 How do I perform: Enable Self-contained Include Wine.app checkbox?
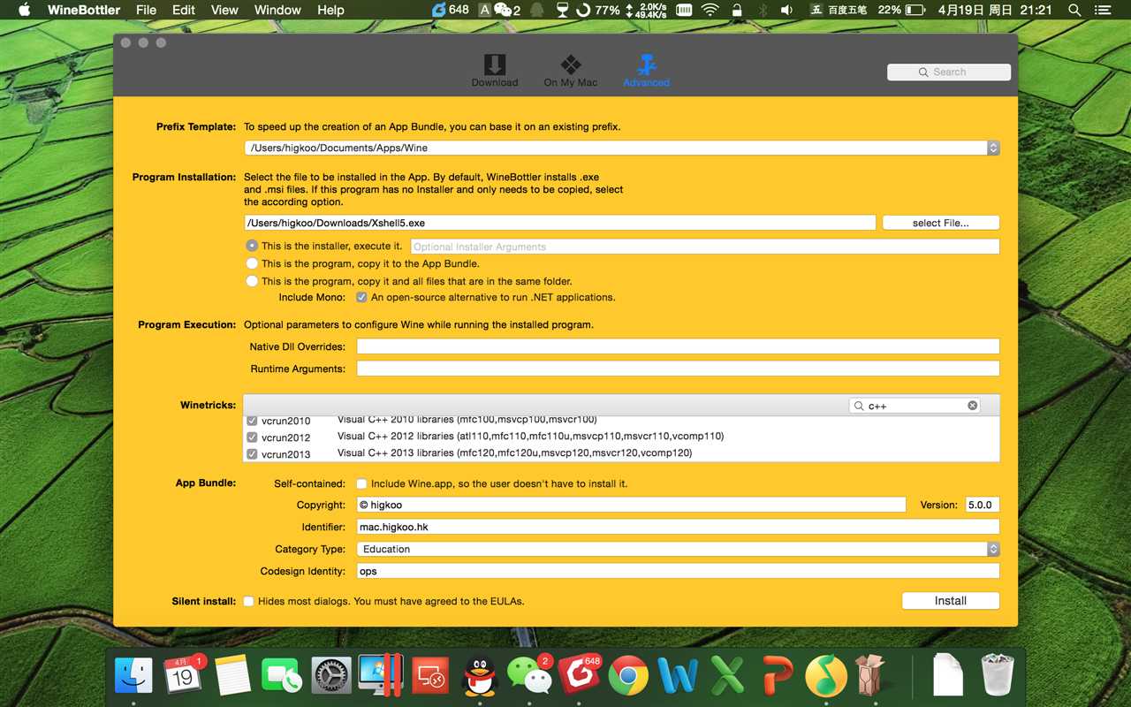[x=361, y=484]
